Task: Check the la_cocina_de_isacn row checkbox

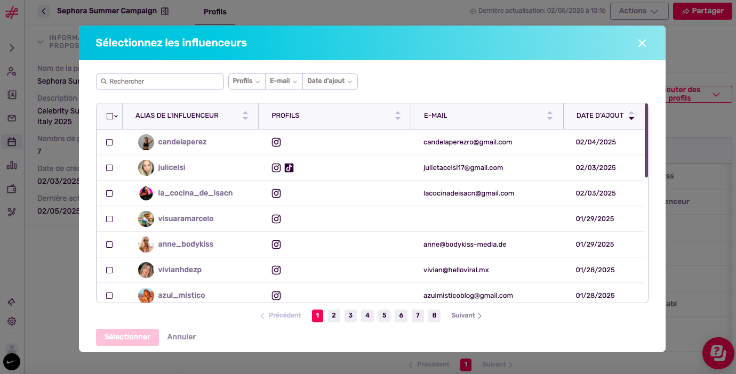Action: (109, 193)
